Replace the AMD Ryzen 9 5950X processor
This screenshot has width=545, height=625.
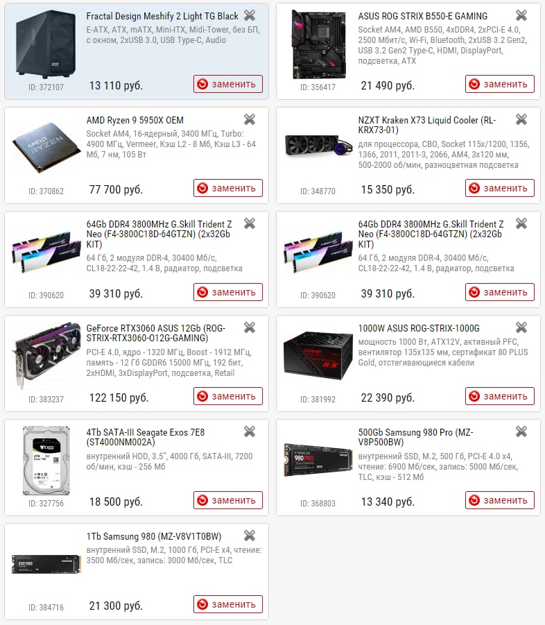tap(228, 188)
